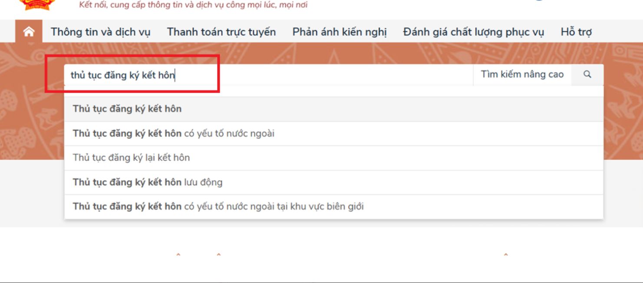Viewport: 643px width, 283px height.
Task: Pick 'Thủ tục đăng ký kết hôn lưu động'
Action: coord(147,182)
